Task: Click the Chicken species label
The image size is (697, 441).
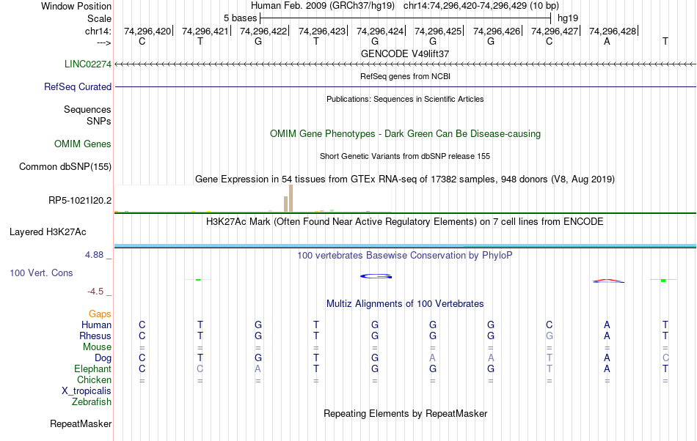Action: coord(94,379)
